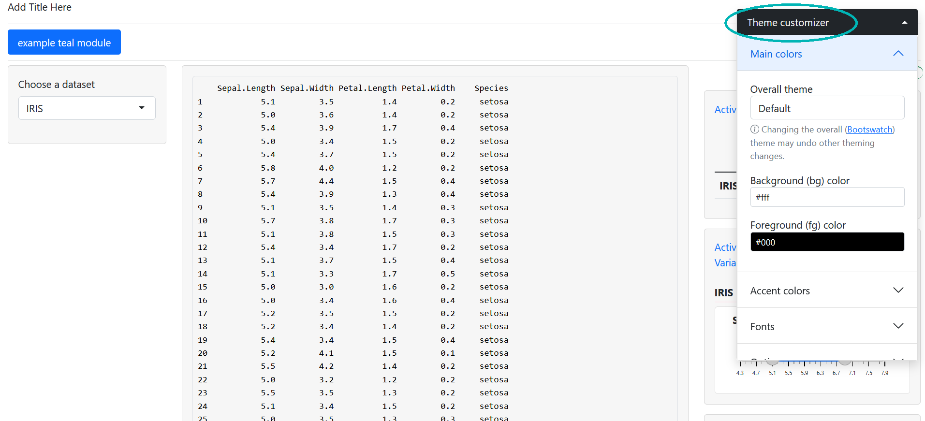Open the Bootswatch link
925x421 pixels.
pos(869,130)
